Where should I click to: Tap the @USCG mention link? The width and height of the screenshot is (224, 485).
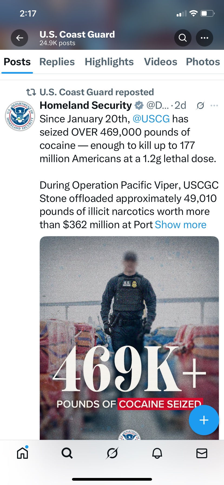point(151,119)
